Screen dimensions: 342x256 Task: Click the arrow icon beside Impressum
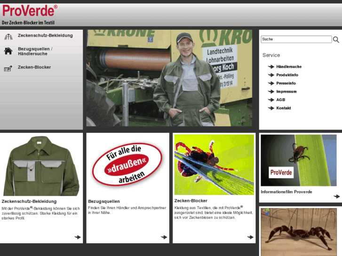(x=271, y=92)
